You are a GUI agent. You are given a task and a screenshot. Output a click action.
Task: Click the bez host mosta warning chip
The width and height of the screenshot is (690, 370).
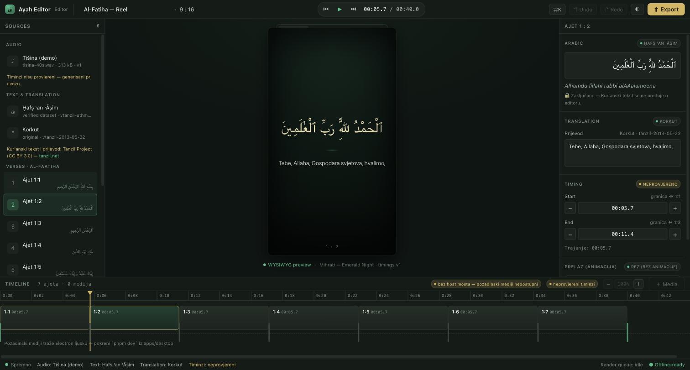[486, 284]
